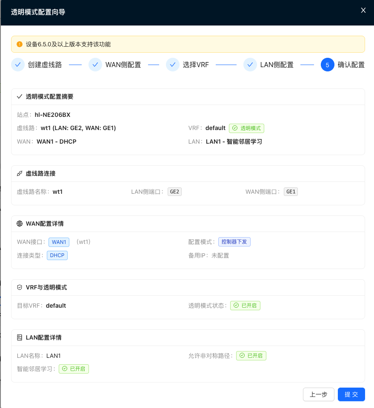Click the 已开启 tag for 智能邻居学习
374x408 pixels.
[x=74, y=369]
